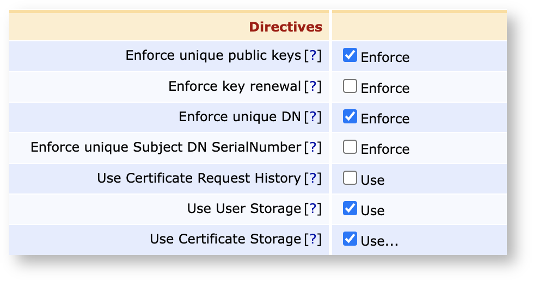Select the 'Use Certificate Request History' label text
Viewport: 533px width, 281px height.
[199, 178]
